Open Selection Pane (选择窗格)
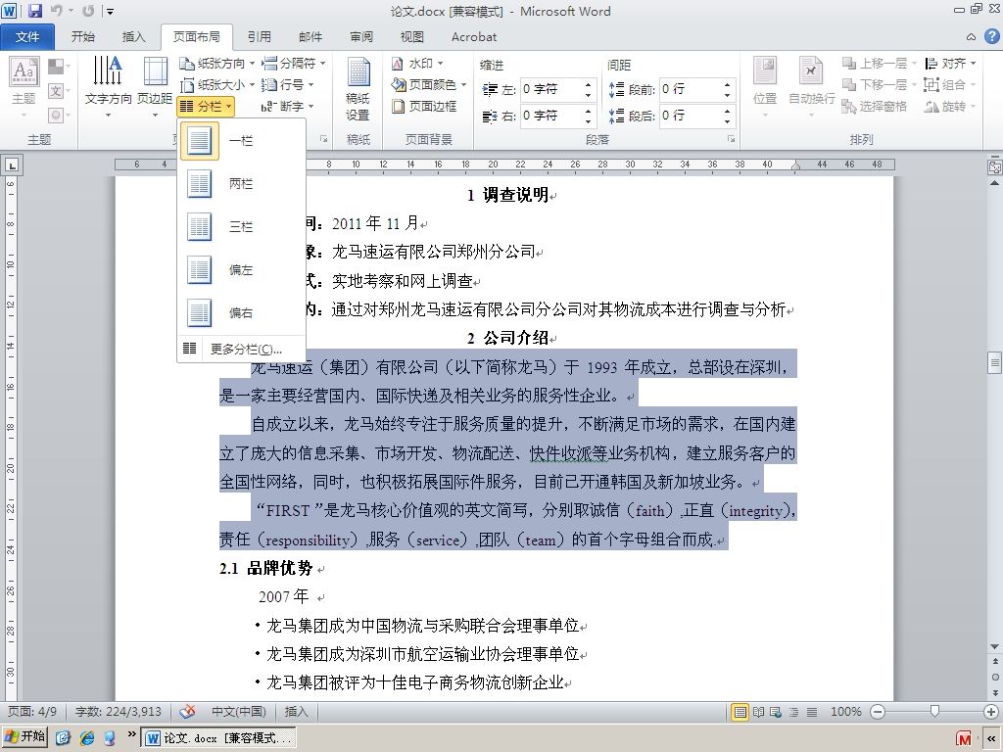This screenshot has height=752, width=1003. (x=875, y=106)
